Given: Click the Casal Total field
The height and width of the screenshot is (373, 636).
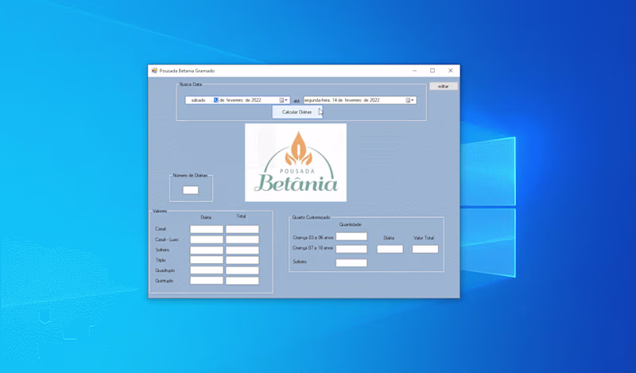Looking at the screenshot, I should point(242,229).
